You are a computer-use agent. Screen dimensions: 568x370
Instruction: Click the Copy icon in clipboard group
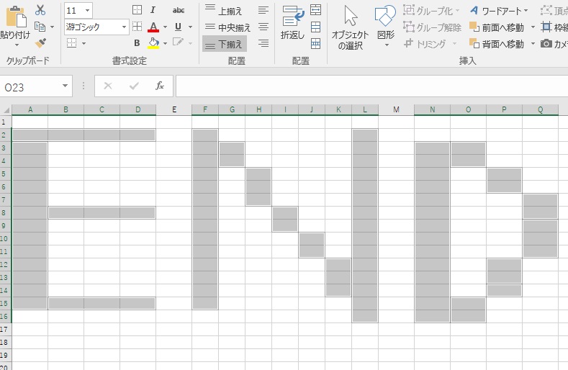point(40,27)
